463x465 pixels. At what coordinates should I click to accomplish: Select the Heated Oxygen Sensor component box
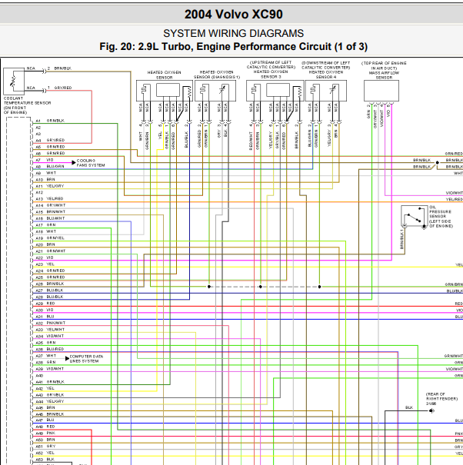pos(165,91)
